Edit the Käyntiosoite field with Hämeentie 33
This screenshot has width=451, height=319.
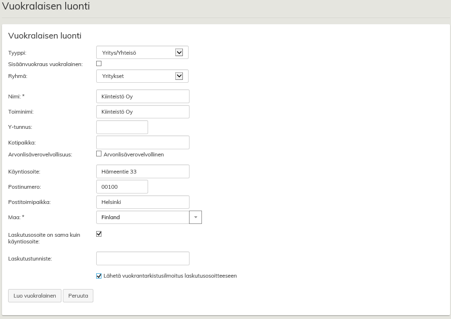click(142, 172)
